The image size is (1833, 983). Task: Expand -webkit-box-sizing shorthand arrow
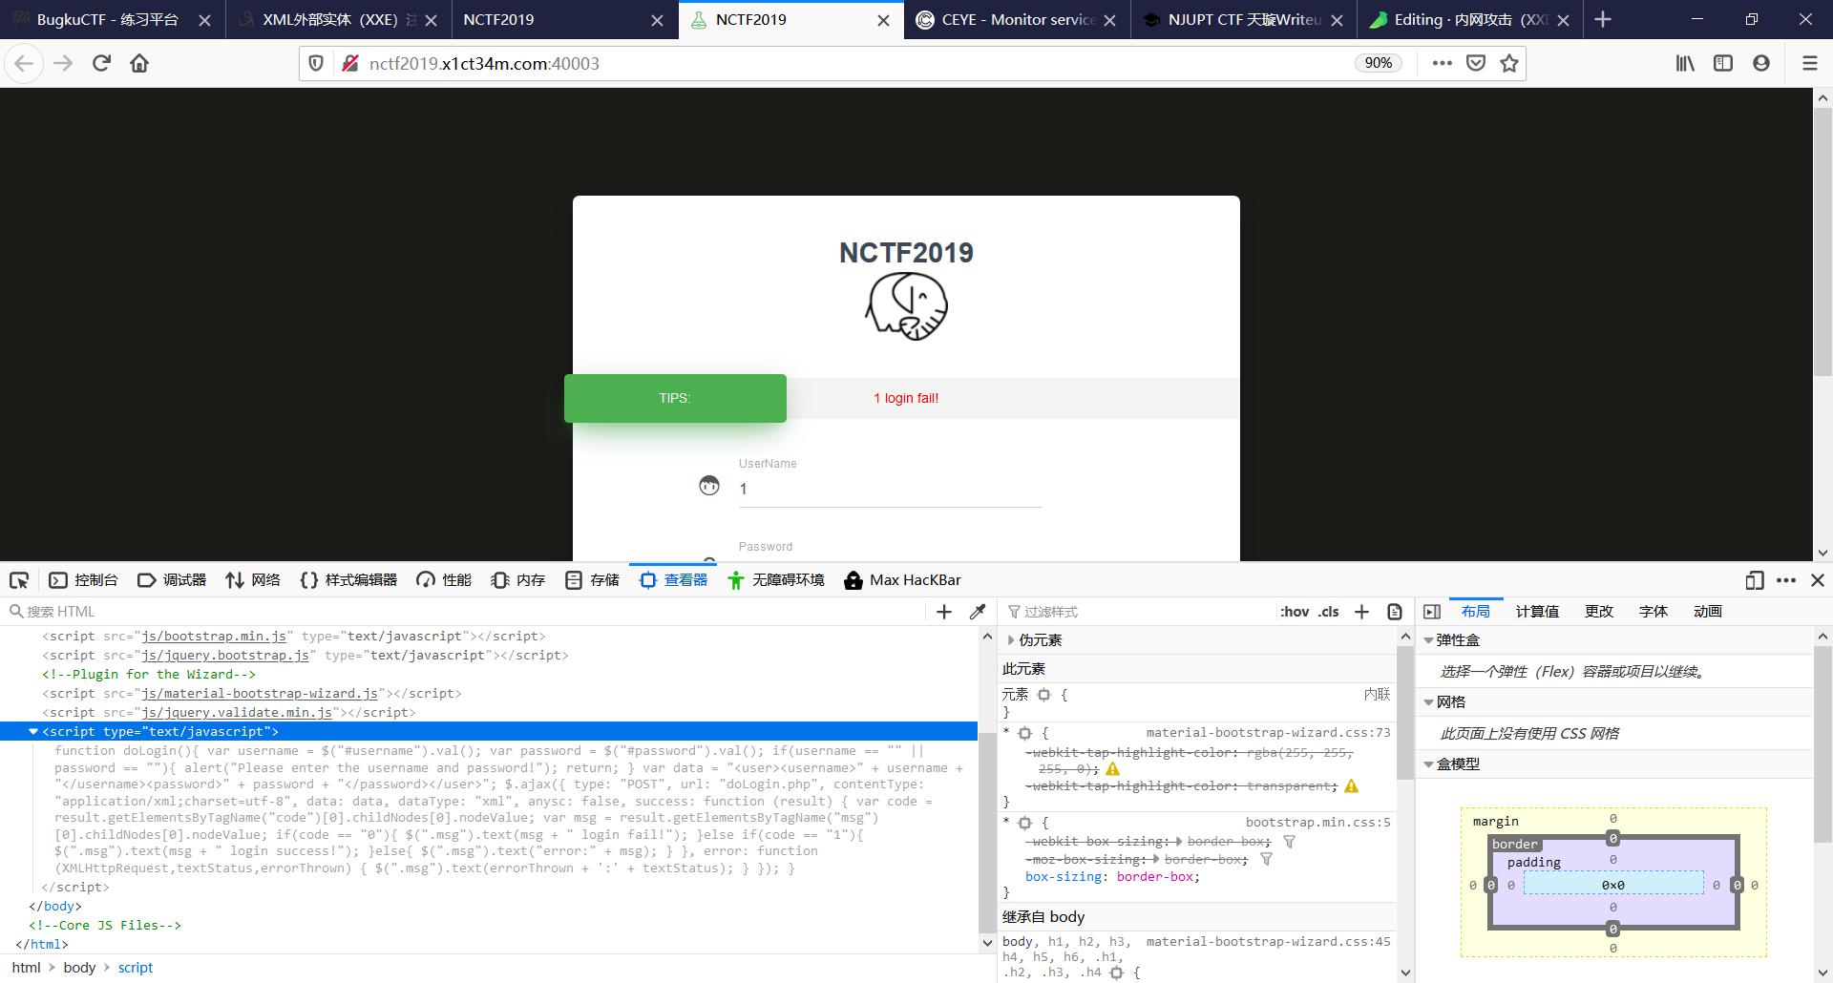click(x=1179, y=842)
